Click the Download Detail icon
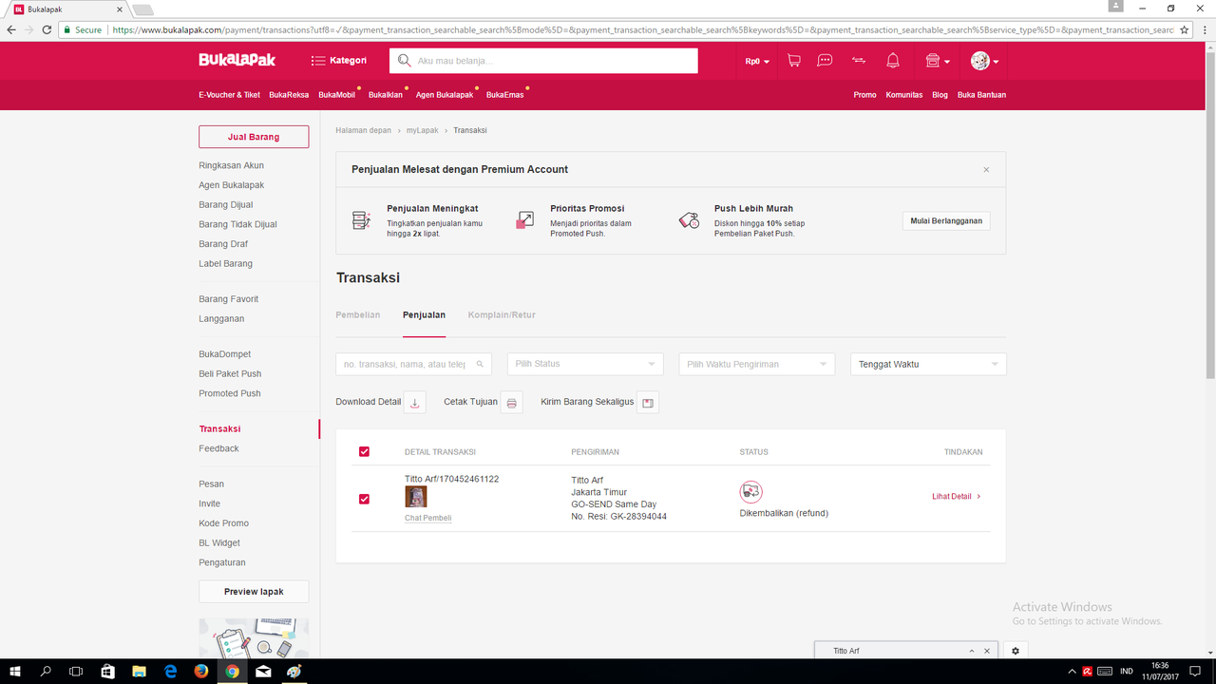This screenshot has width=1216, height=684. (x=415, y=402)
